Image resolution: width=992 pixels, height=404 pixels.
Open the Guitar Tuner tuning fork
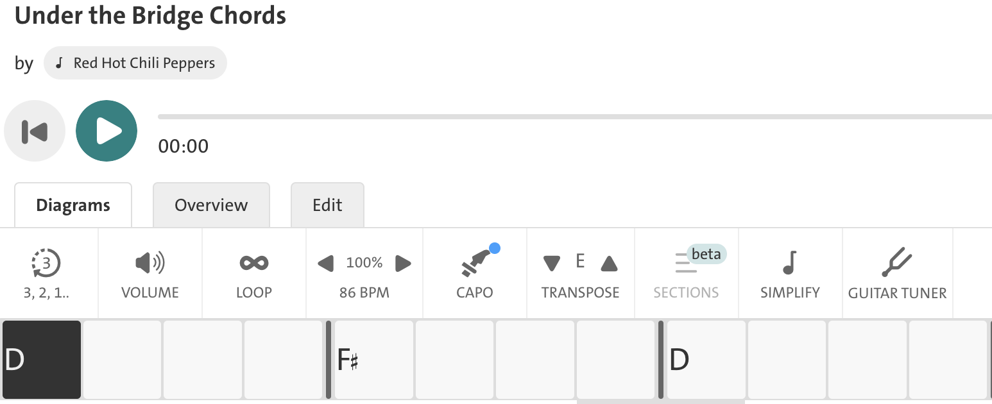click(x=897, y=262)
